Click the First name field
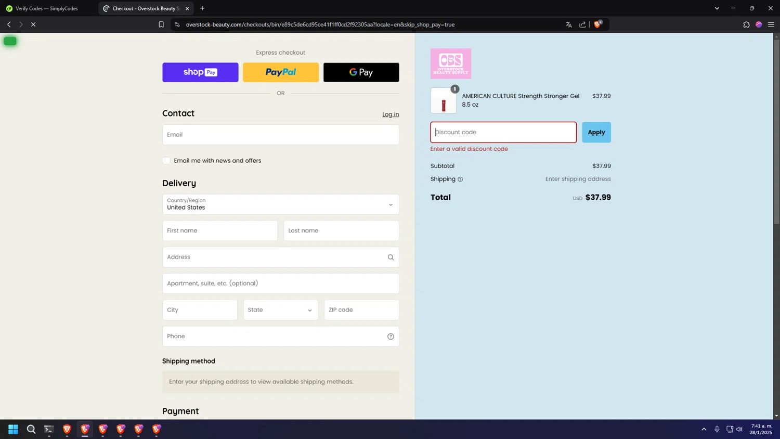This screenshot has height=439, width=780. (x=220, y=230)
